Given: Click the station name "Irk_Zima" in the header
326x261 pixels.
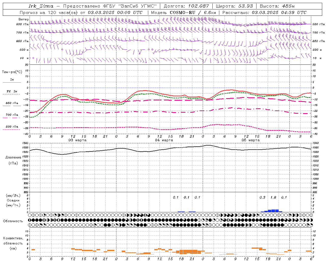Looking at the screenshot, I should tap(41, 6).
